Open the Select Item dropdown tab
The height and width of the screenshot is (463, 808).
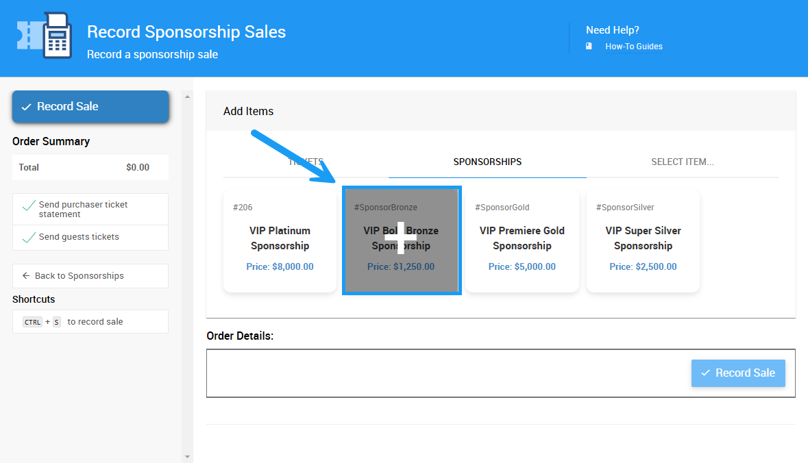(682, 162)
